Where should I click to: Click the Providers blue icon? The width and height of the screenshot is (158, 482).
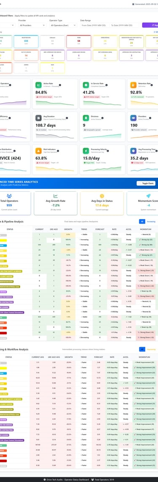click(134, 118)
